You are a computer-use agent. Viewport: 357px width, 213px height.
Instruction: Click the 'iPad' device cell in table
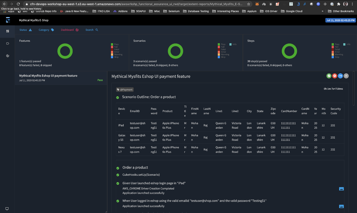tap(122, 126)
